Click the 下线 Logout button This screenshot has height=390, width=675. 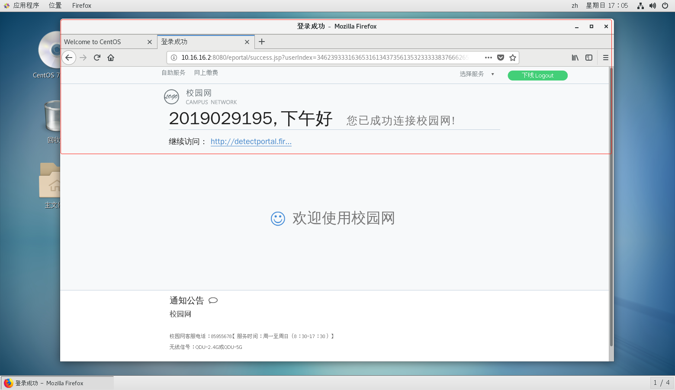[537, 75]
